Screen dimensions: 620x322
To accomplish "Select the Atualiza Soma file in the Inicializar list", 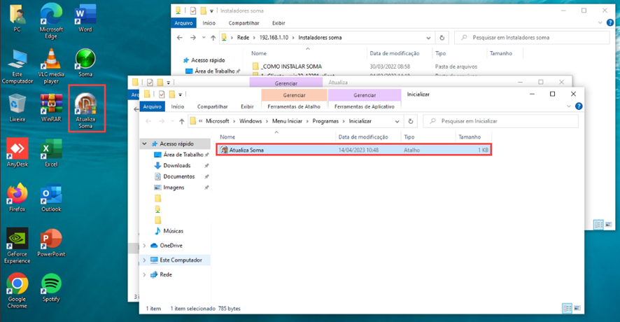I will (x=354, y=150).
